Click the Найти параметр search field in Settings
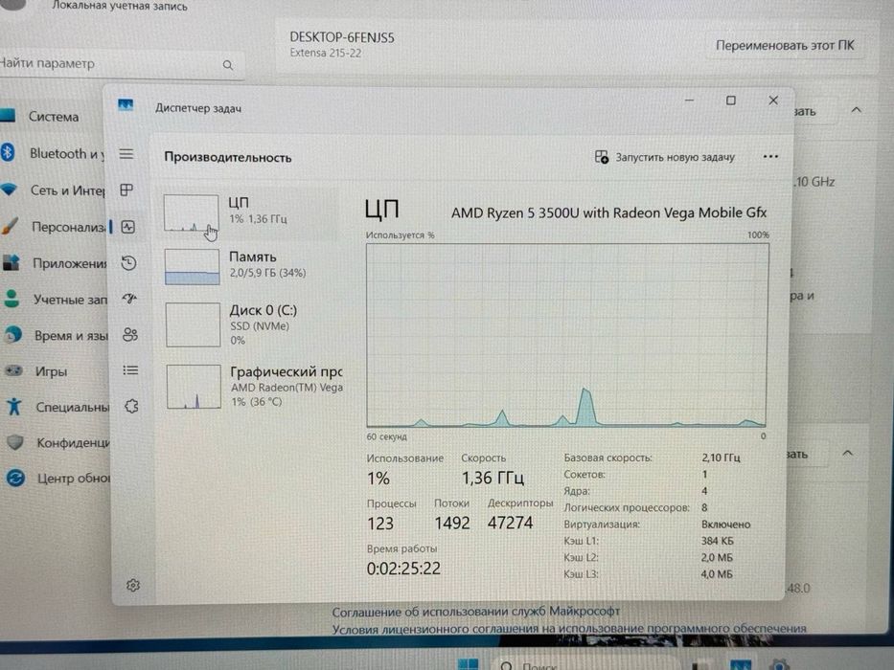894x670 pixels. 120,64
